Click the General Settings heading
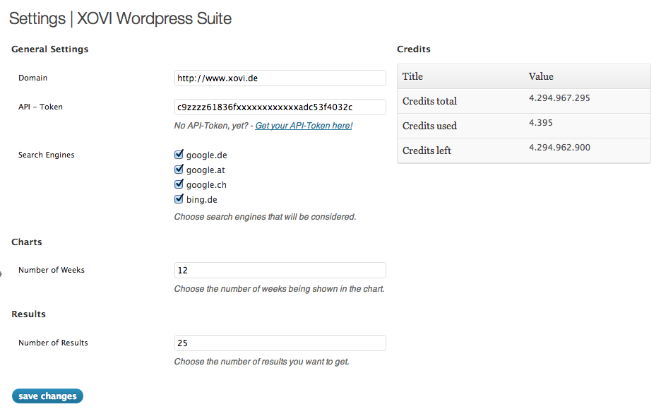This screenshot has height=414, width=661. coord(49,49)
